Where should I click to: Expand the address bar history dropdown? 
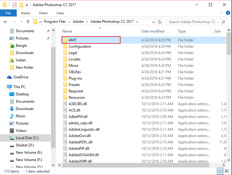click(x=154, y=22)
